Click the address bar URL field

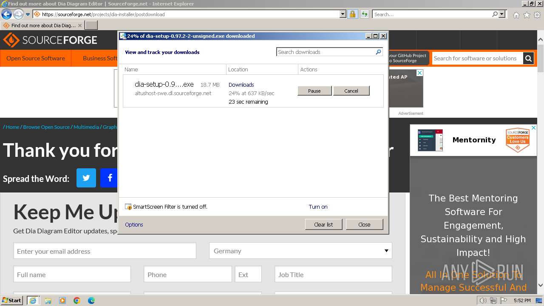point(186,14)
